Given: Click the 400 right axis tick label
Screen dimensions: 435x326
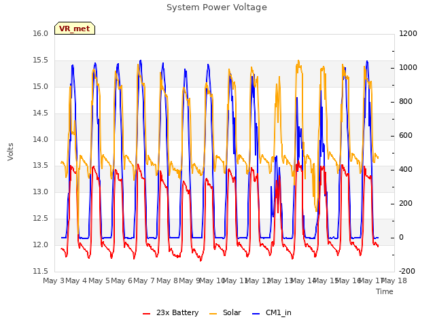Looking at the screenshot, I should coord(406,169).
